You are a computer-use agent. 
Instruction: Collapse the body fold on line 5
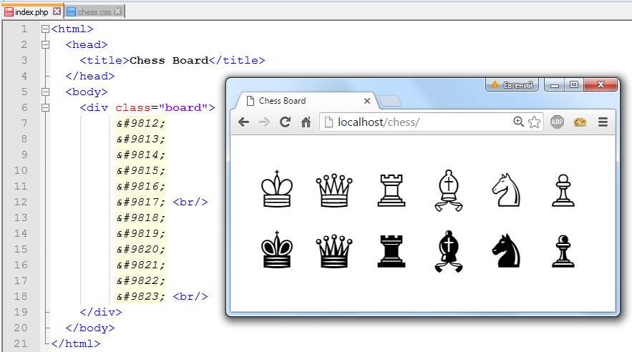(46, 92)
